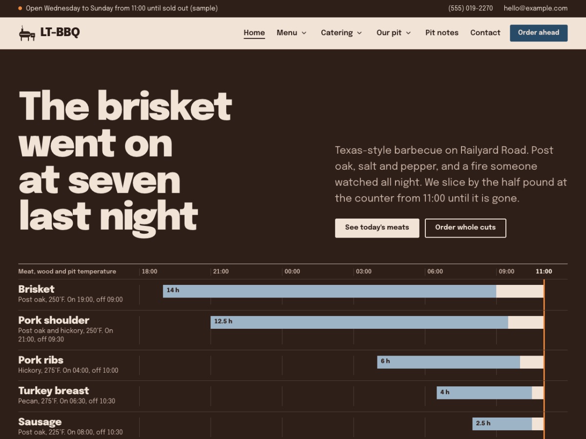Call the (555) 019-2270 phone link

pos(471,8)
